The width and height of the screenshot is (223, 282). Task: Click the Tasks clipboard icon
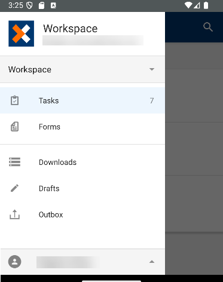14,100
